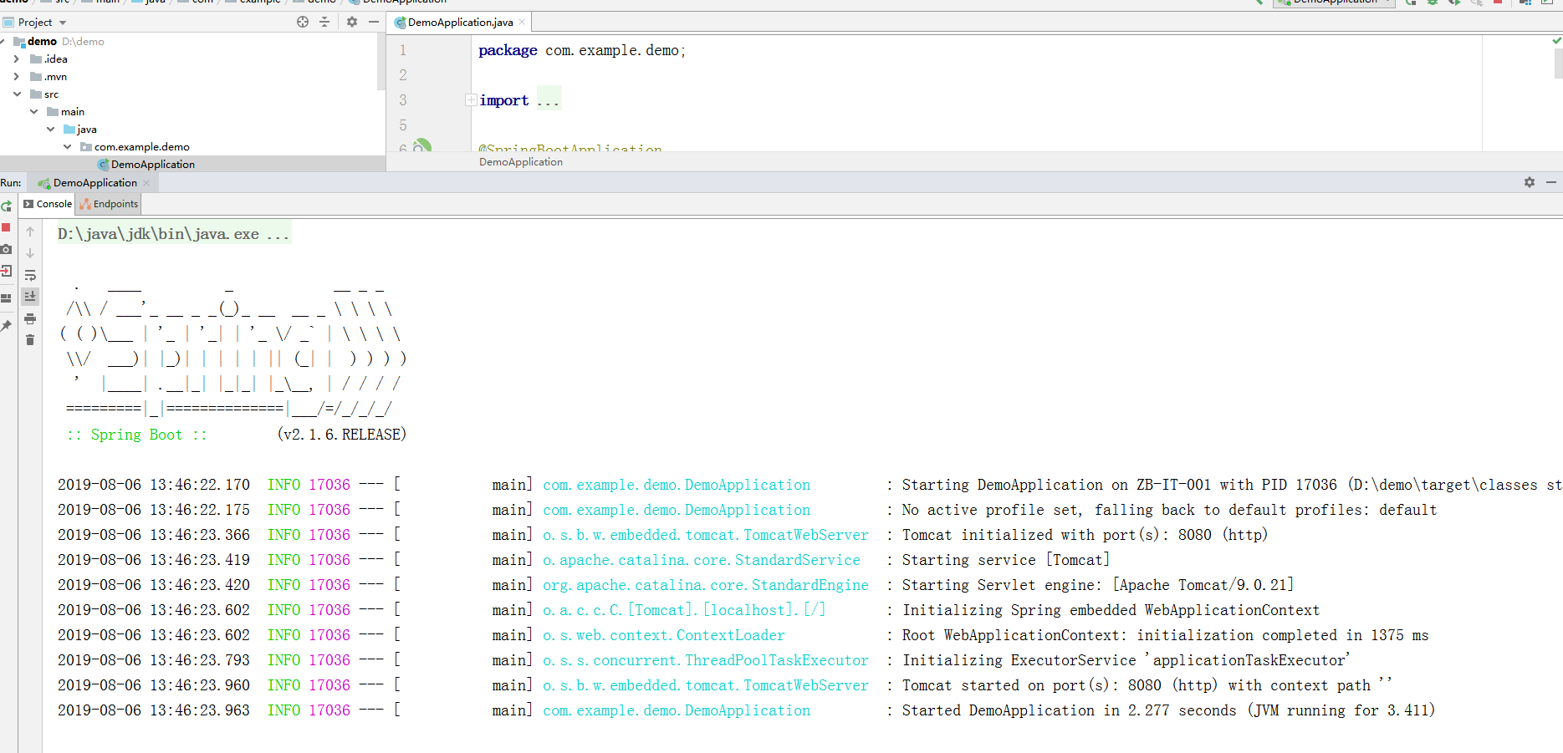Screen dimensions: 1563x753
Task: Click the print console output icon
Action: click(x=30, y=318)
